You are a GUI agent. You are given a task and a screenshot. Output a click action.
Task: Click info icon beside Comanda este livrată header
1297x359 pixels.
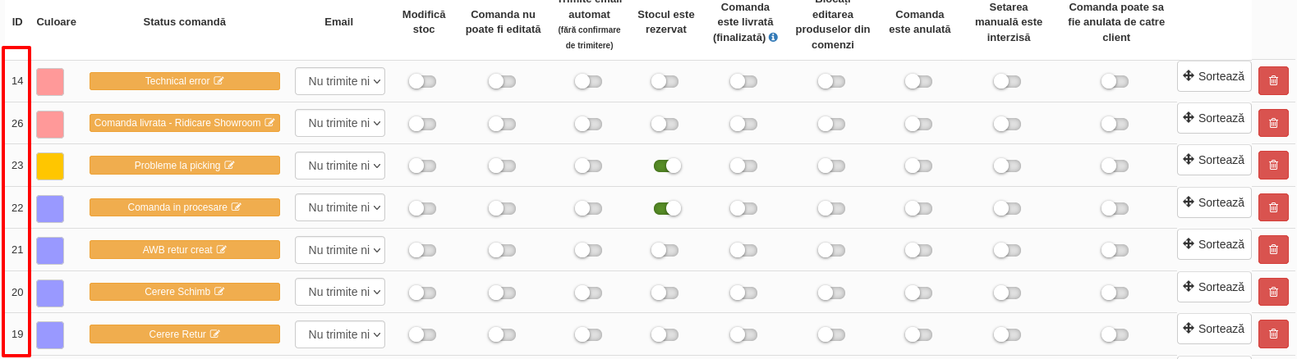point(773,37)
